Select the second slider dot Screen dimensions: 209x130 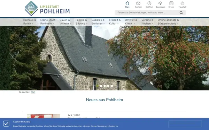pos(101,86)
